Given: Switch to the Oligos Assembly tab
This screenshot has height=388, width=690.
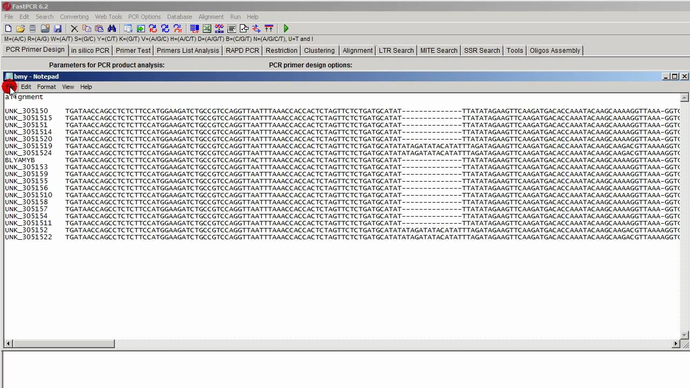Looking at the screenshot, I should [555, 50].
